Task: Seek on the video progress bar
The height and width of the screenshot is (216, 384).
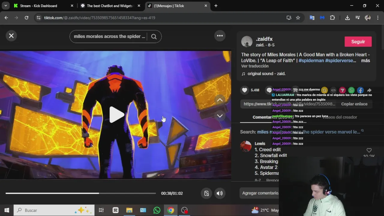Action: point(81,193)
